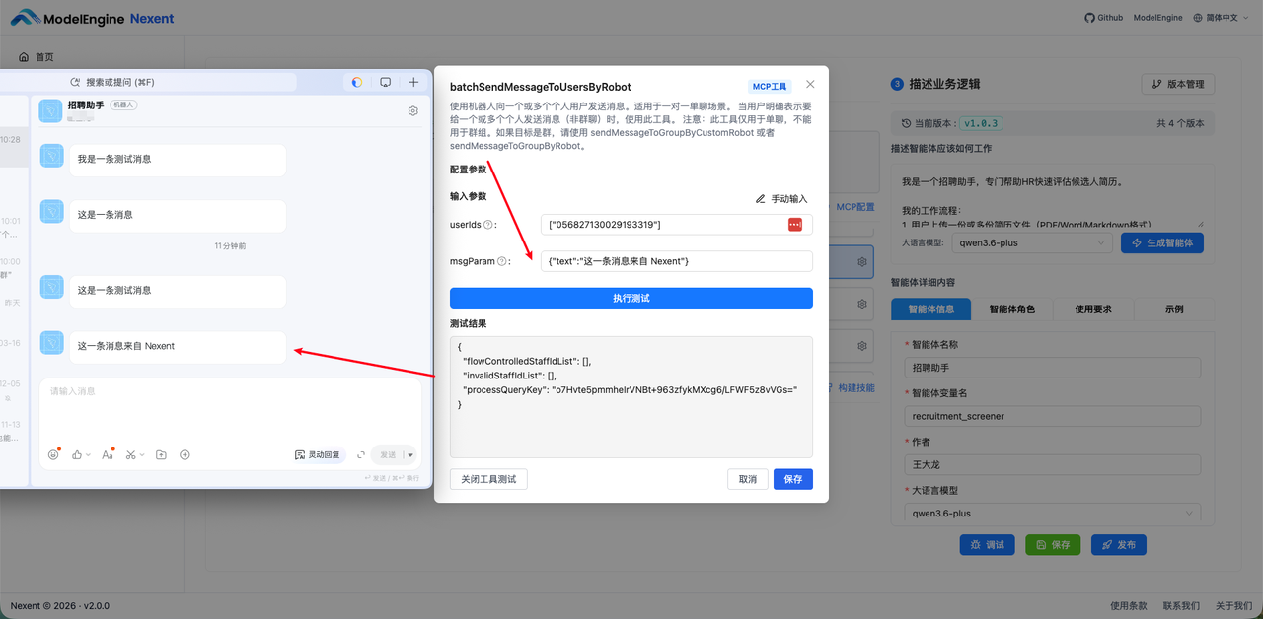Click the red dots icon in userIds field
This screenshot has height=619, width=1263.
(795, 225)
